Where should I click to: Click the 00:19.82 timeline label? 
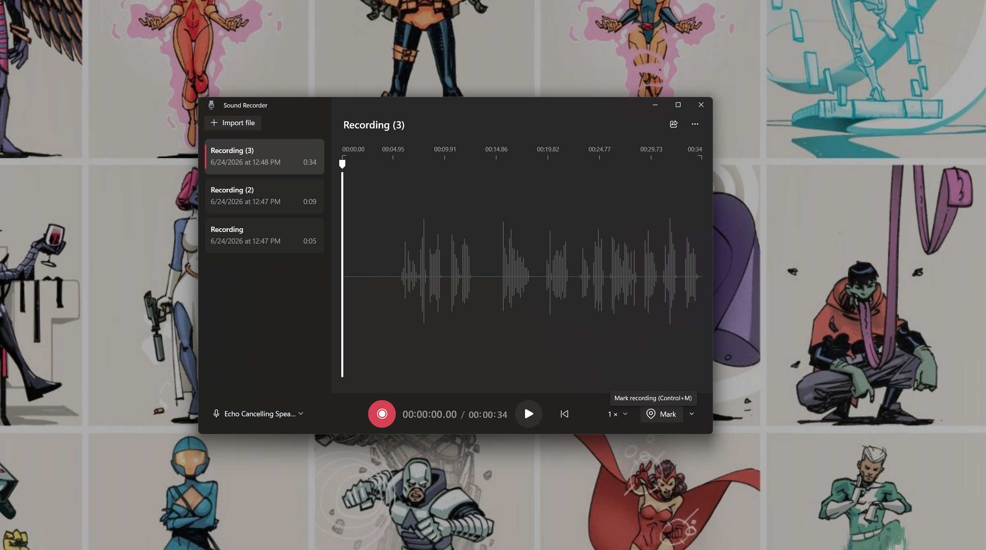548,149
